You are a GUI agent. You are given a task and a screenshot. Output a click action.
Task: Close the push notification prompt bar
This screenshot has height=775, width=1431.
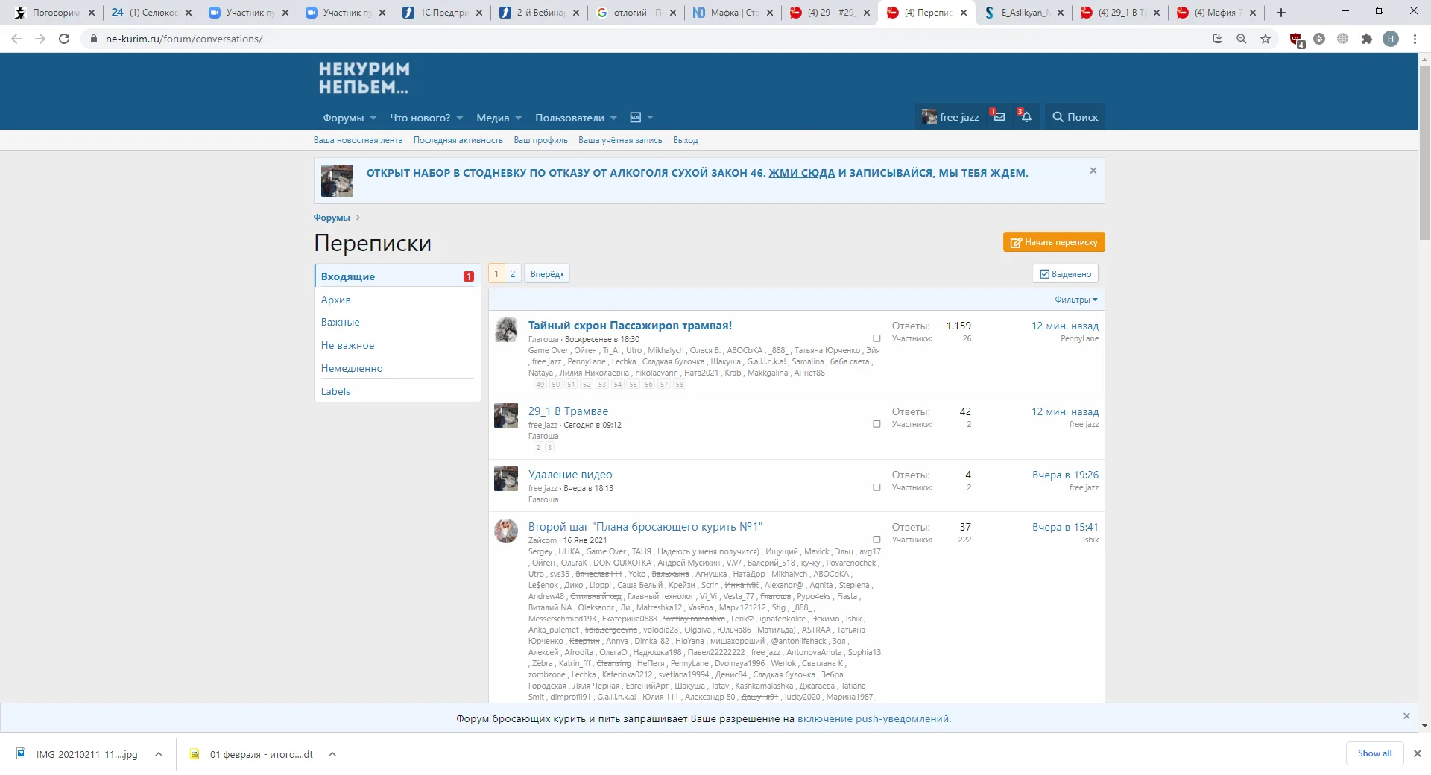coord(1406,716)
